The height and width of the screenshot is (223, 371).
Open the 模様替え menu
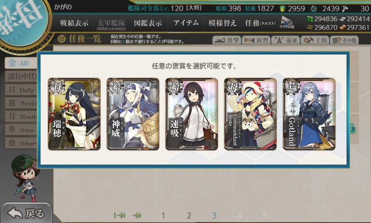tap(222, 23)
